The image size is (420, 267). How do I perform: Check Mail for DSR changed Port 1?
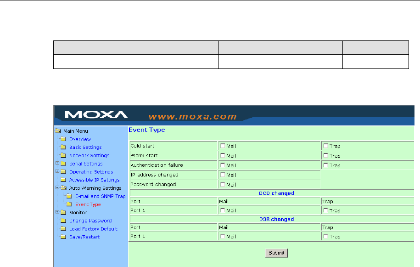point(223,236)
